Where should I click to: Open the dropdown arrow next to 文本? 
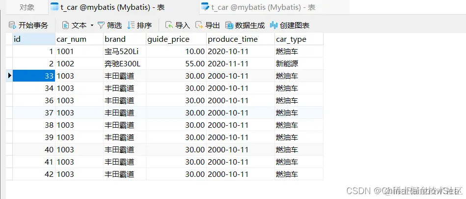coord(92,26)
